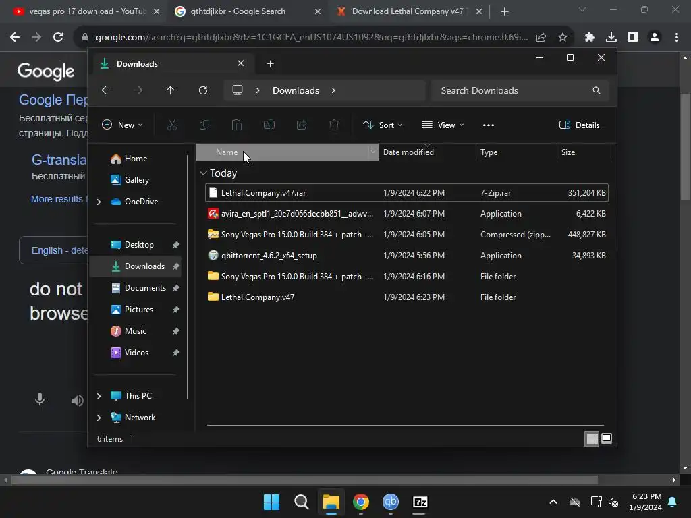Click Chrome vertical page scrollbar
The width and height of the screenshot is (691, 518).
pyautogui.click(x=685, y=147)
